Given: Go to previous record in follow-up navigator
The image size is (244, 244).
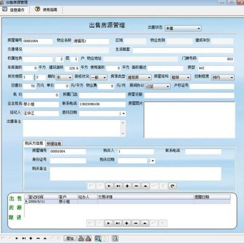Looking at the screenshot, I should [100, 223].
